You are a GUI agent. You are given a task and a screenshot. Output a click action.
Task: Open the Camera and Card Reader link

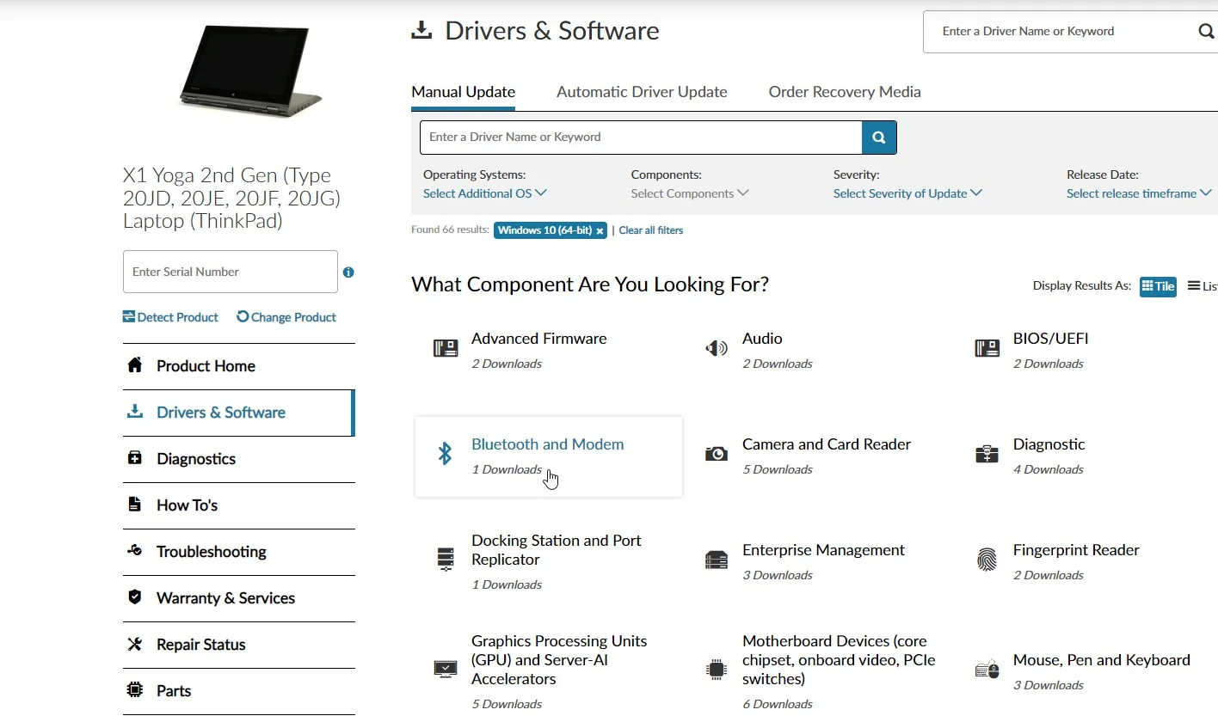click(827, 444)
